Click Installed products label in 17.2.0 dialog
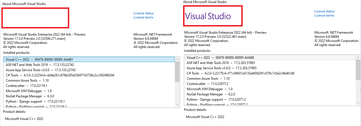 pyautogui.click(x=197, y=51)
